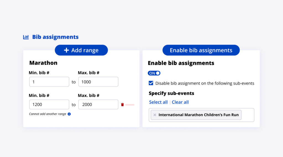
Task: Click the Specify sub-events heading
Action: (171, 93)
